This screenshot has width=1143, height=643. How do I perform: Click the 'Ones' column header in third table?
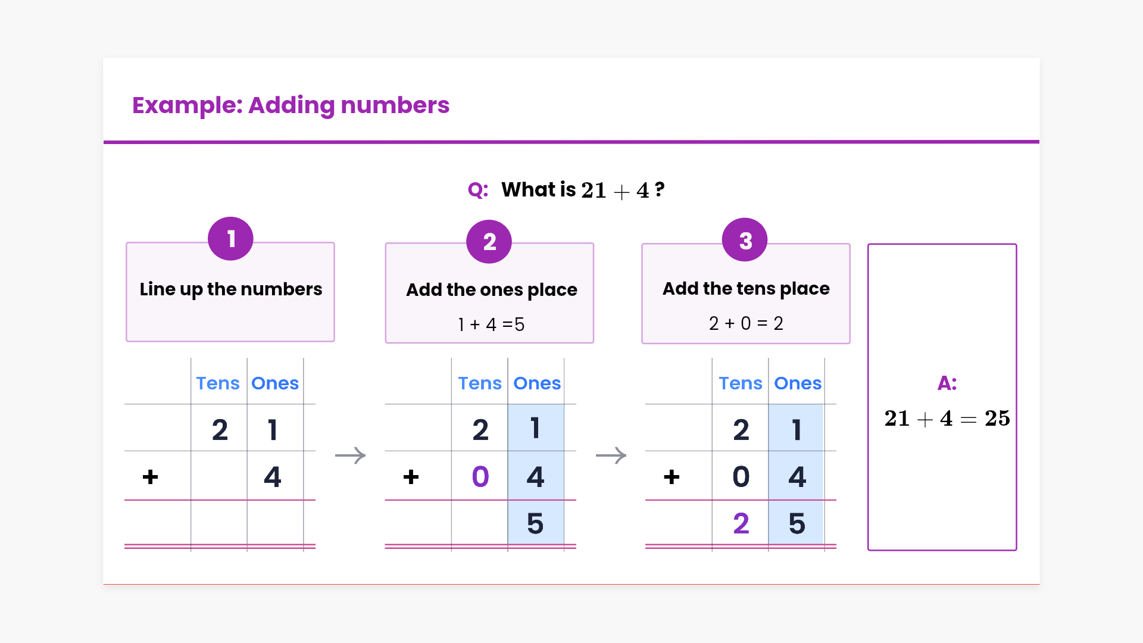click(797, 383)
